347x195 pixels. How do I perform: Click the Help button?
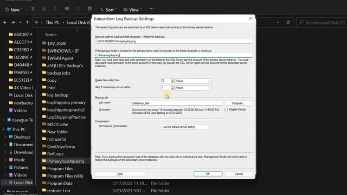(120, 174)
